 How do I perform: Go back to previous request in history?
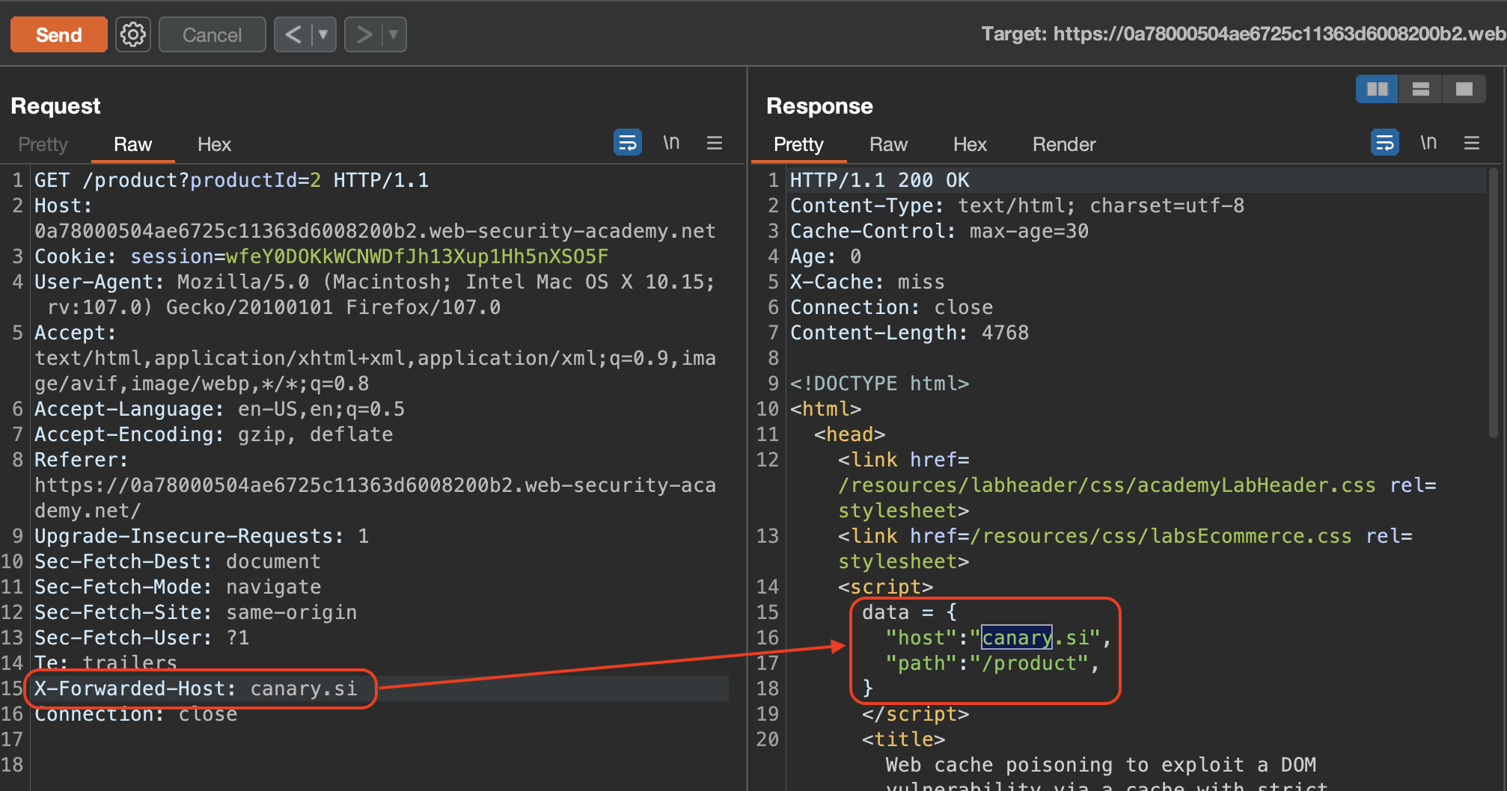point(293,35)
